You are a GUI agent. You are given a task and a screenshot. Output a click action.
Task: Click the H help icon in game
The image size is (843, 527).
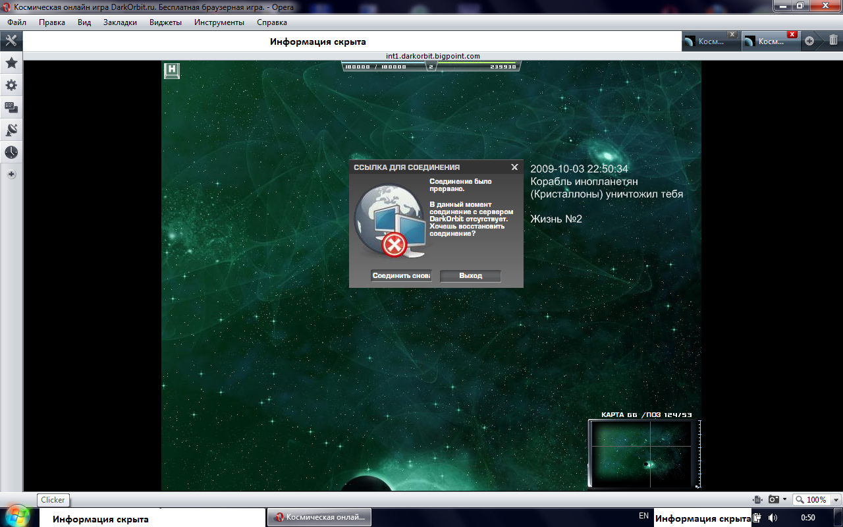[172, 70]
